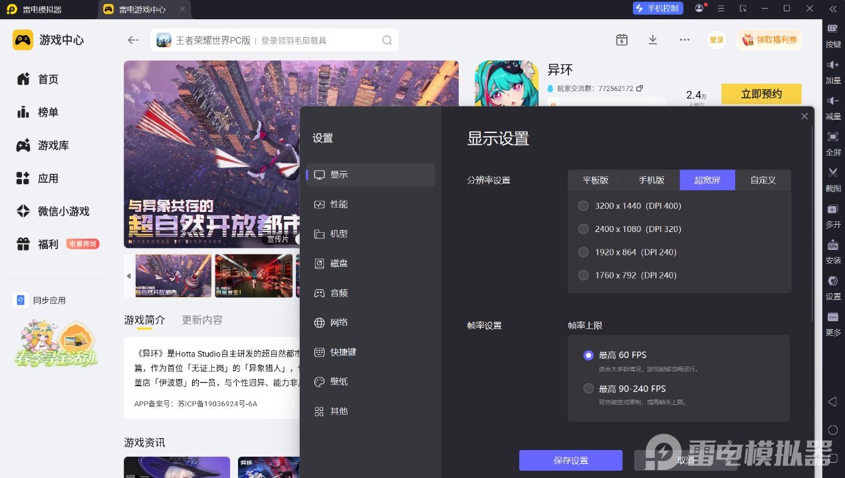Click the 加量 volume up icon

[832, 65]
